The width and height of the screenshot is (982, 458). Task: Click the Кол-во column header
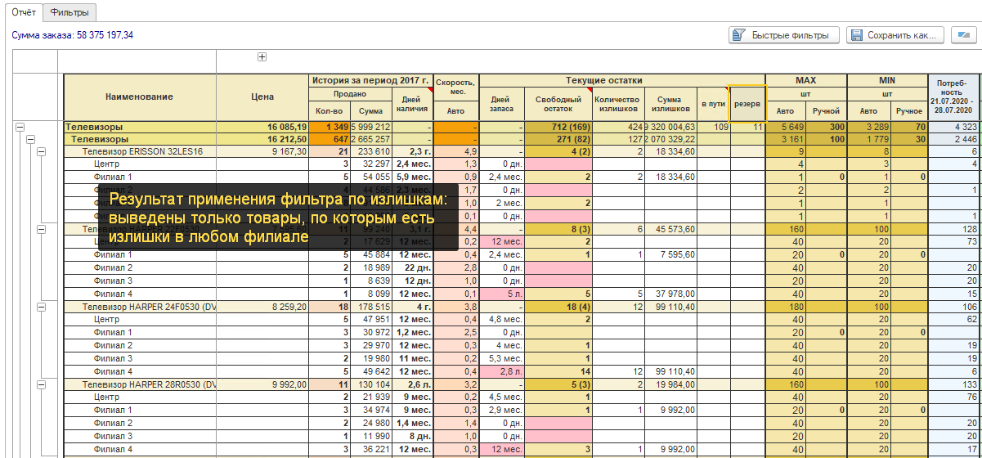pyautogui.click(x=330, y=110)
